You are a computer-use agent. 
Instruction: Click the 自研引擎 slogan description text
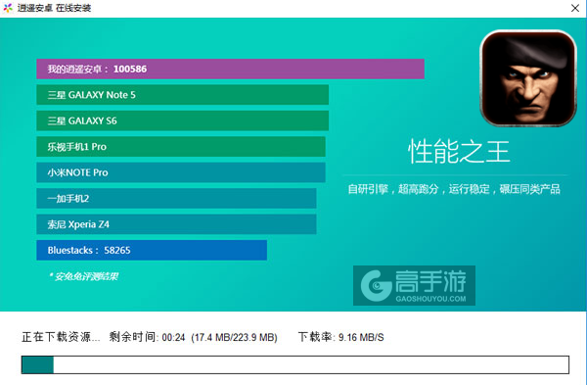[454, 189]
